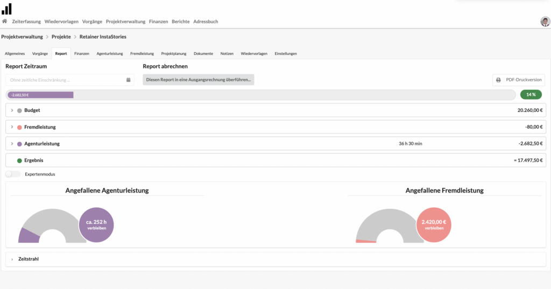This screenshot has height=289, width=551.
Task: Switch to the Finanzen project tab
Action: pyautogui.click(x=82, y=53)
